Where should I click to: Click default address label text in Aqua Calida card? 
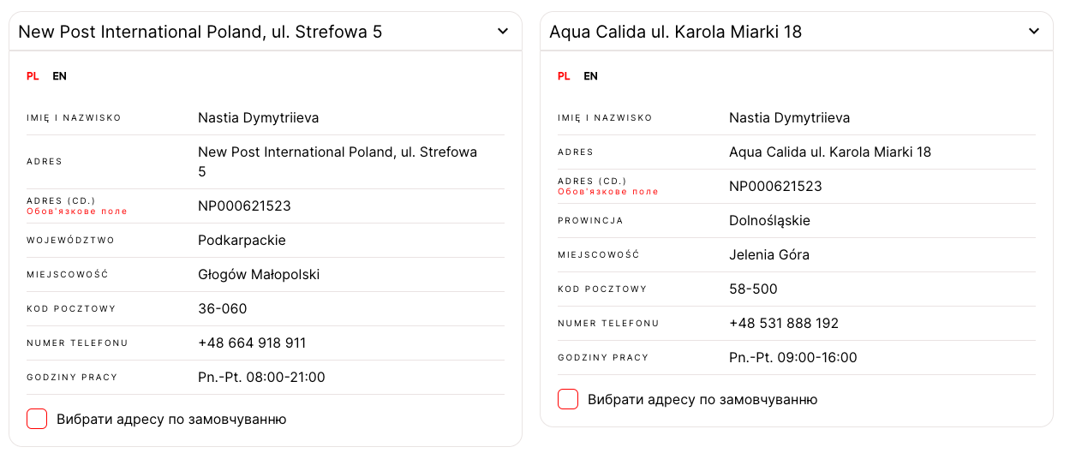click(702, 400)
